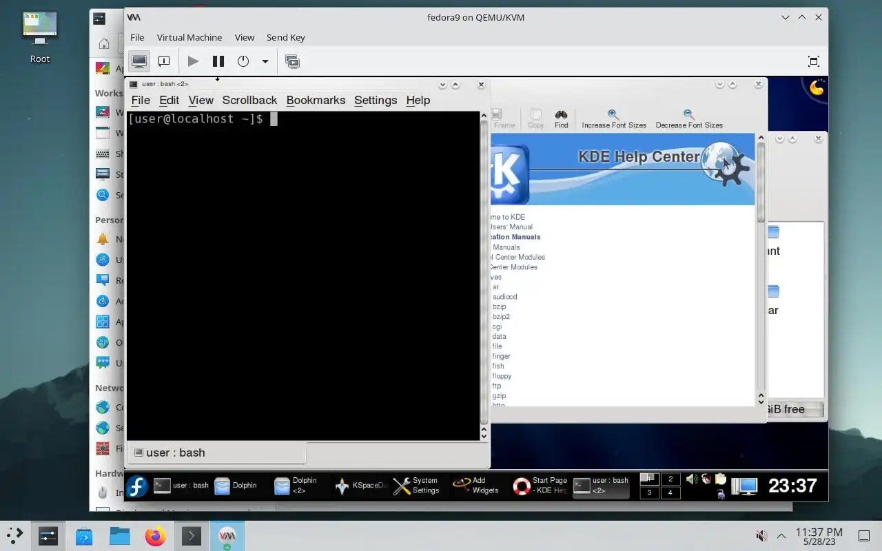
Task: Open the manage snapshots icon
Action: click(292, 61)
